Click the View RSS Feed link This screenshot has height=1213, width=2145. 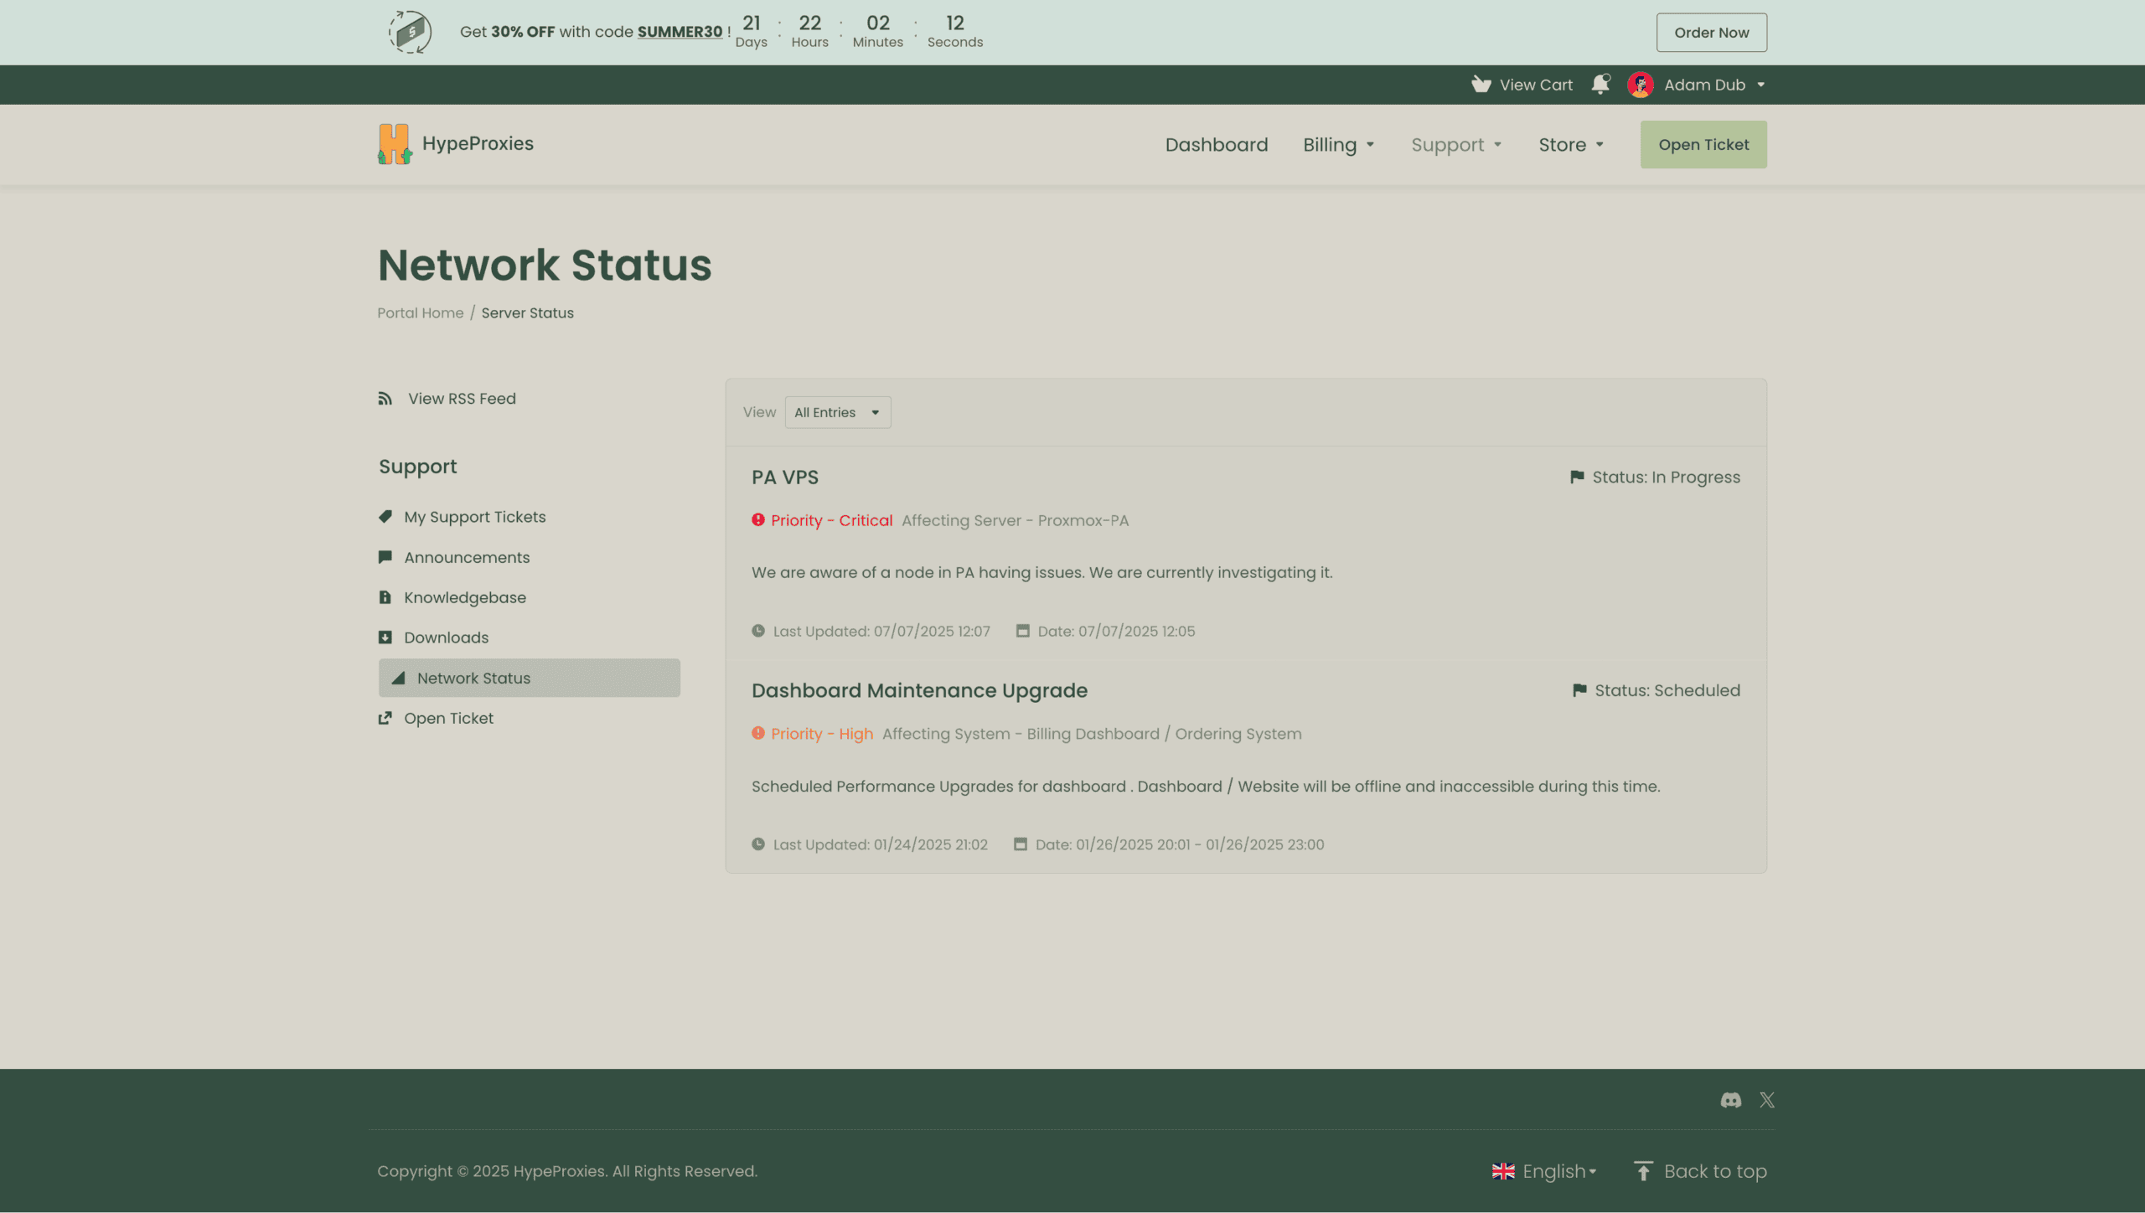pos(462,399)
